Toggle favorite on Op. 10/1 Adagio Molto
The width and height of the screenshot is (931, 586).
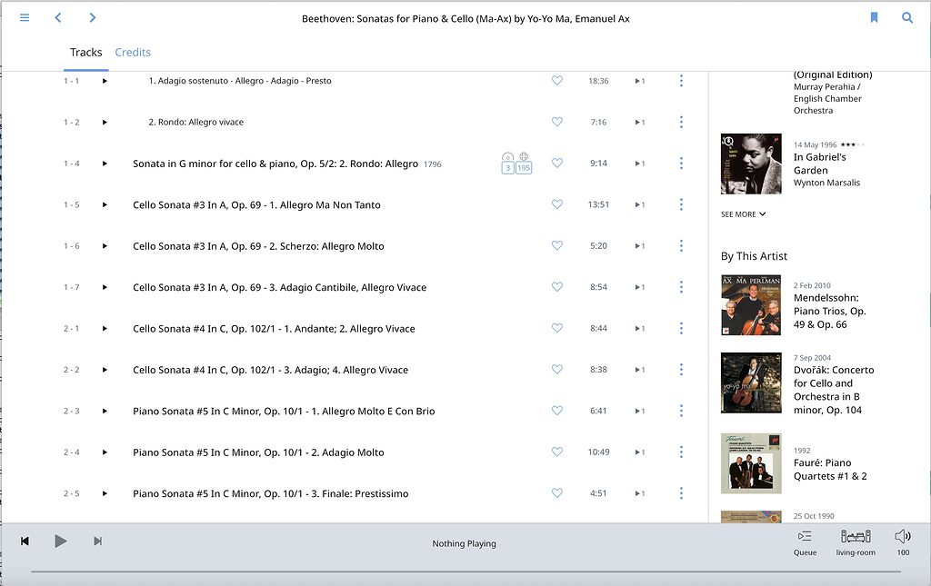(x=557, y=452)
